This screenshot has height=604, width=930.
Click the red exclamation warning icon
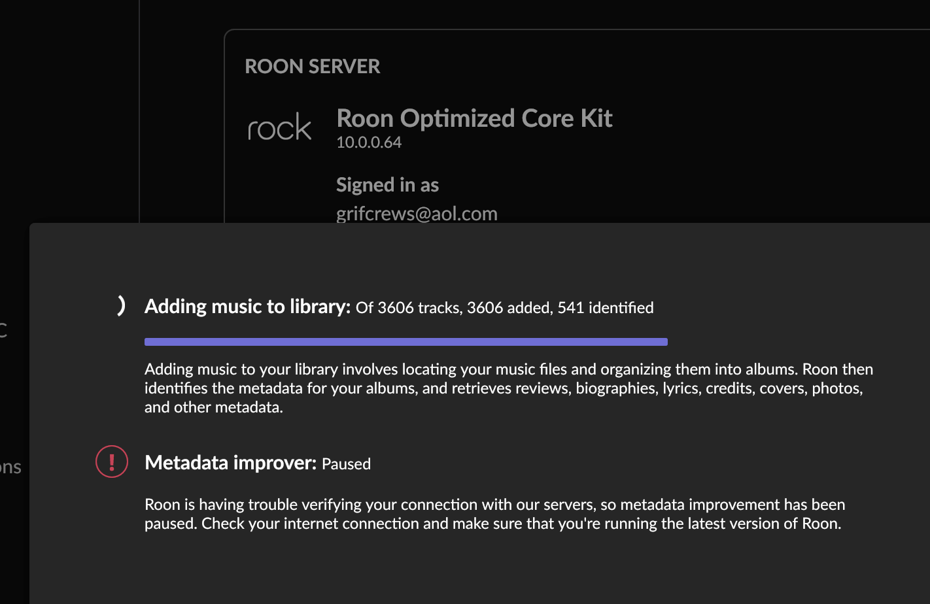[x=112, y=461]
